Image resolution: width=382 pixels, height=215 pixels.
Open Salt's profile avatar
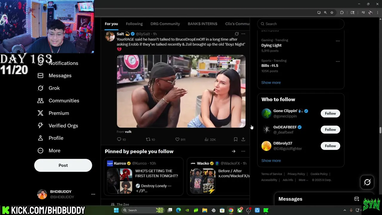(x=110, y=36)
